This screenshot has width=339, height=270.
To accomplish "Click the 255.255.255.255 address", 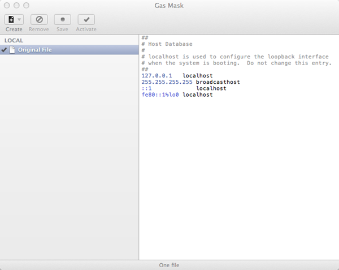I will [167, 82].
